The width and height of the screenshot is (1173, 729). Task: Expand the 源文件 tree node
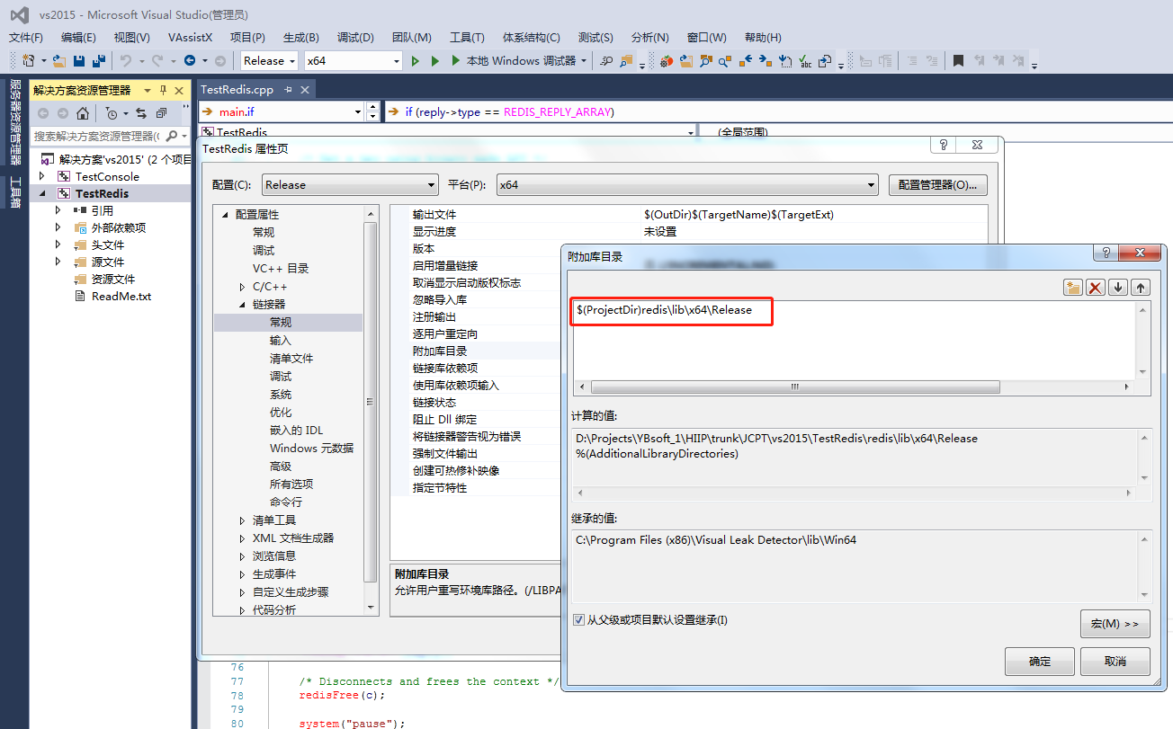pyautogui.click(x=57, y=262)
